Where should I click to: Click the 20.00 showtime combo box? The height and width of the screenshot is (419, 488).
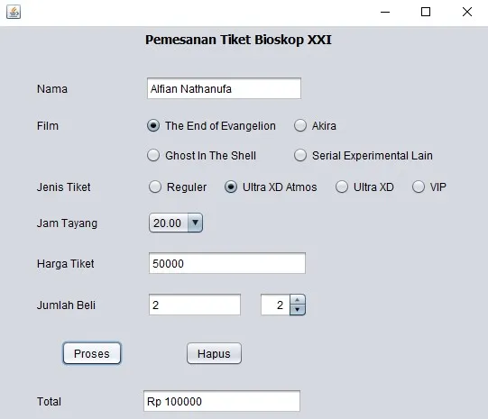point(176,223)
